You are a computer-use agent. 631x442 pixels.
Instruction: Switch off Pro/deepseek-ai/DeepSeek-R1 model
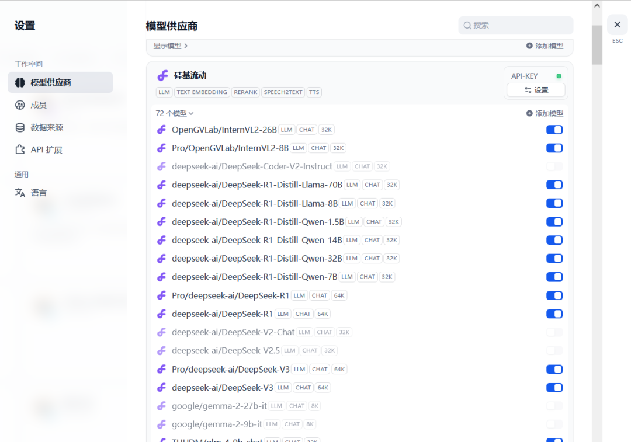pos(554,295)
